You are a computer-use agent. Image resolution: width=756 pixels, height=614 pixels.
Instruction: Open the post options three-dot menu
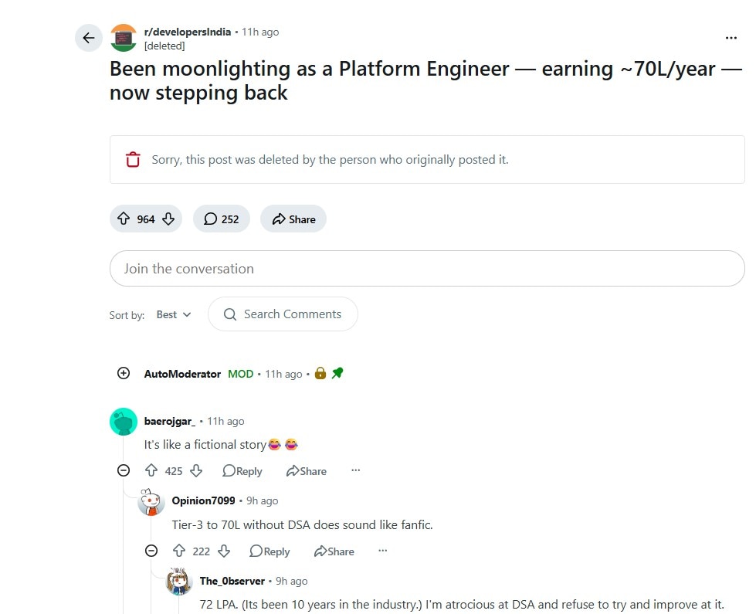point(731,38)
